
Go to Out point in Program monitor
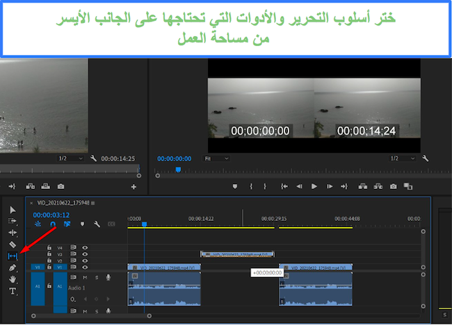point(344,187)
